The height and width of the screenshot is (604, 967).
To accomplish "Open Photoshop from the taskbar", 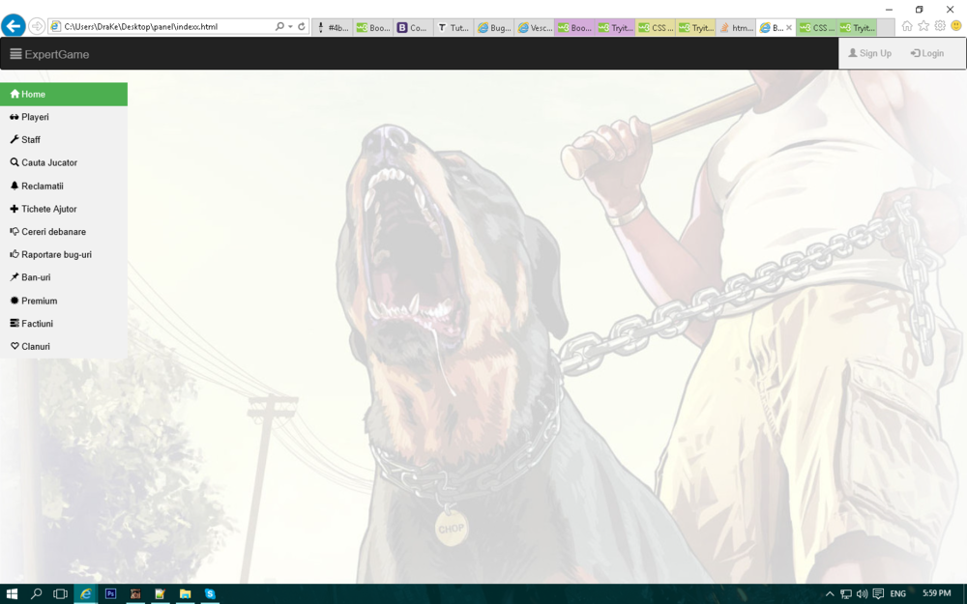I will coord(110,593).
